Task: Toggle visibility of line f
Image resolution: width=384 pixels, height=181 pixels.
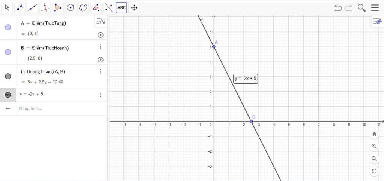Action: 8,76
